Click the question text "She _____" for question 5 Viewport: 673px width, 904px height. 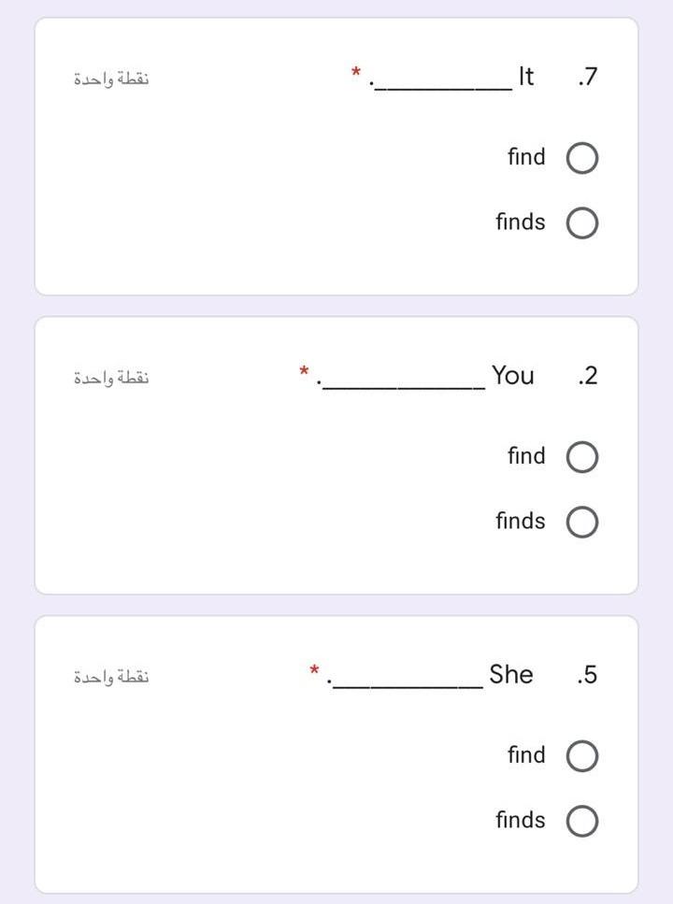pyautogui.click(x=510, y=674)
